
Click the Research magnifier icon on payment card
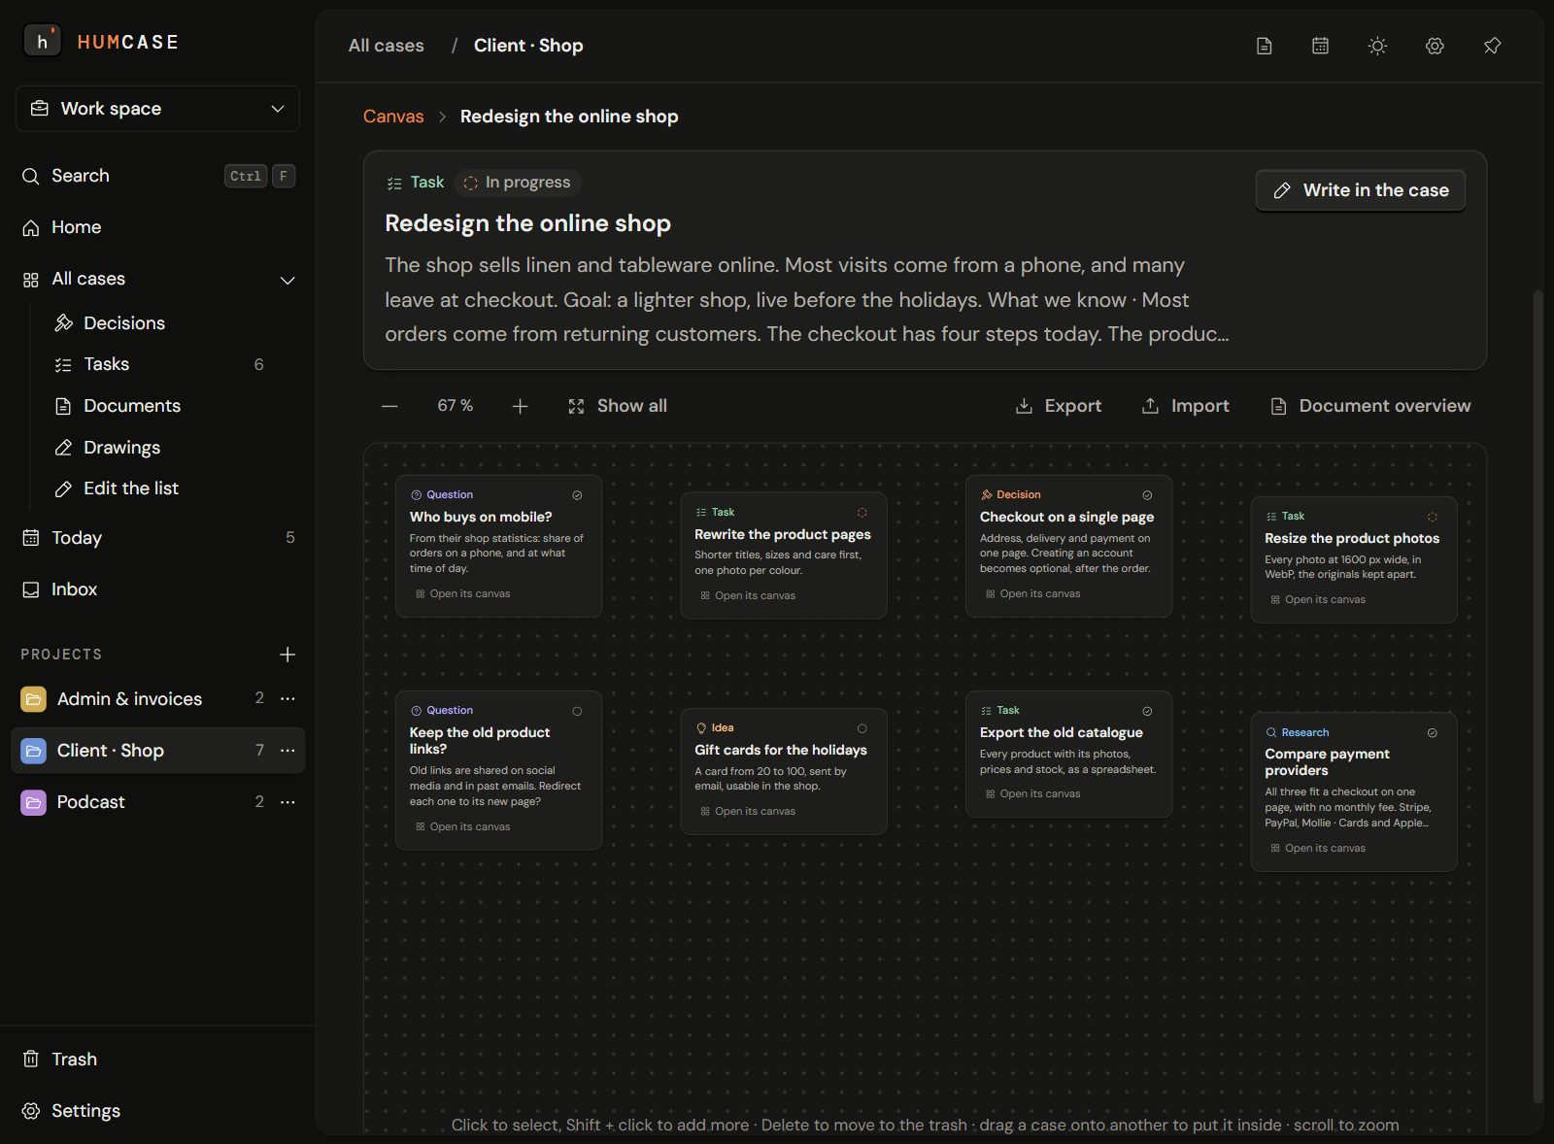1271,733
